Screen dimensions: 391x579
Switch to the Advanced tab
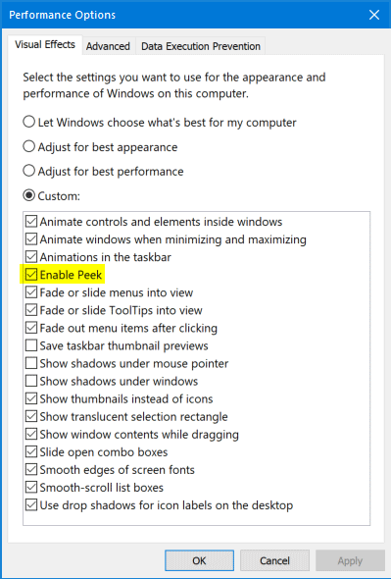pyautogui.click(x=108, y=46)
